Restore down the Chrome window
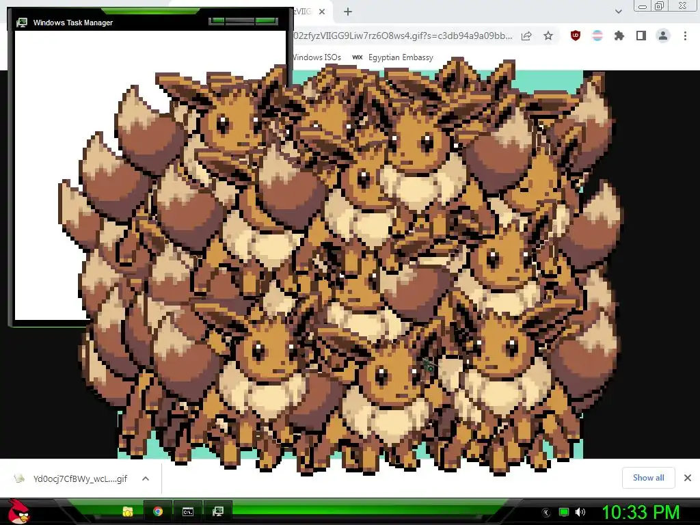700x525 pixels. (660, 5)
